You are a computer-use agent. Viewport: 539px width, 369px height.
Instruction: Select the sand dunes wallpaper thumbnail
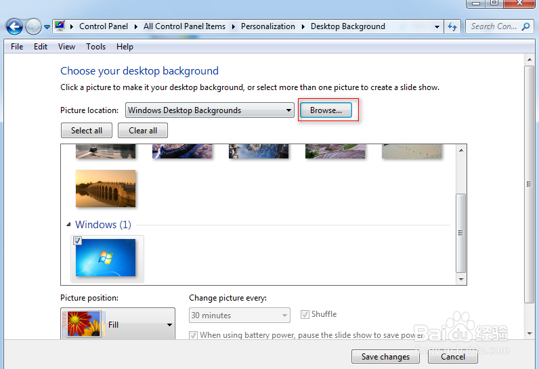412,151
